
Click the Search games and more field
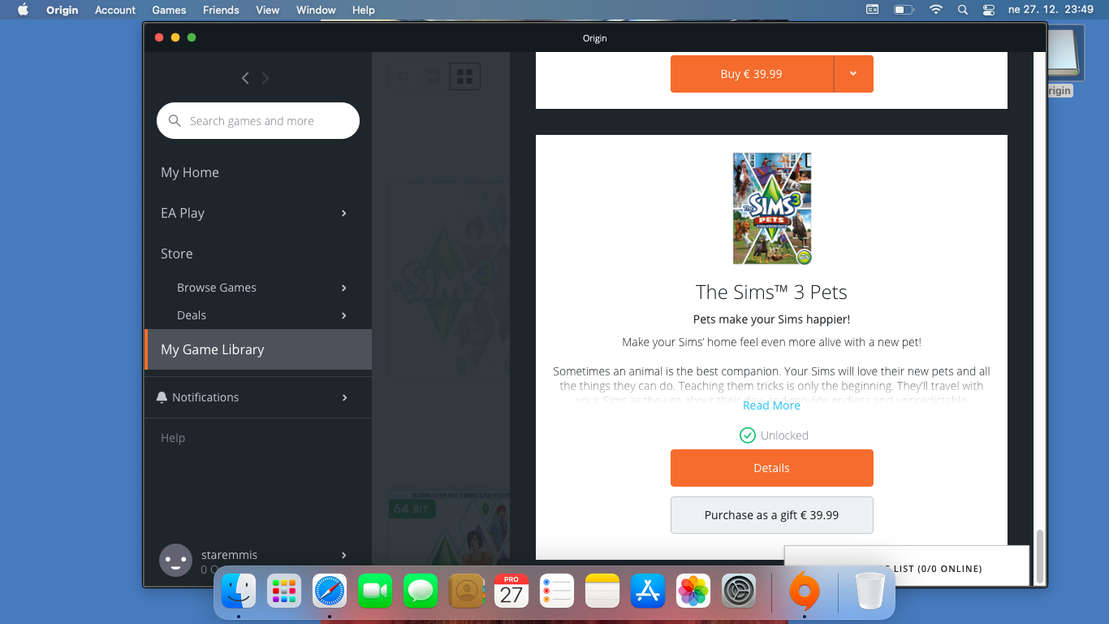point(258,121)
